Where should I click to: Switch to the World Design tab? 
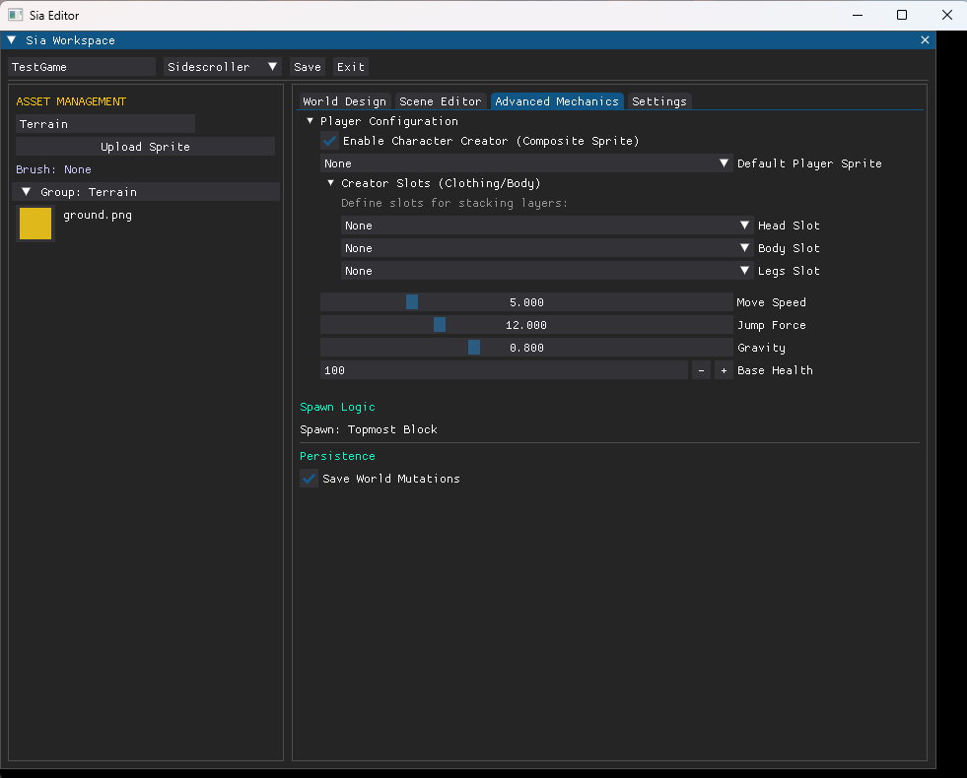tap(344, 101)
